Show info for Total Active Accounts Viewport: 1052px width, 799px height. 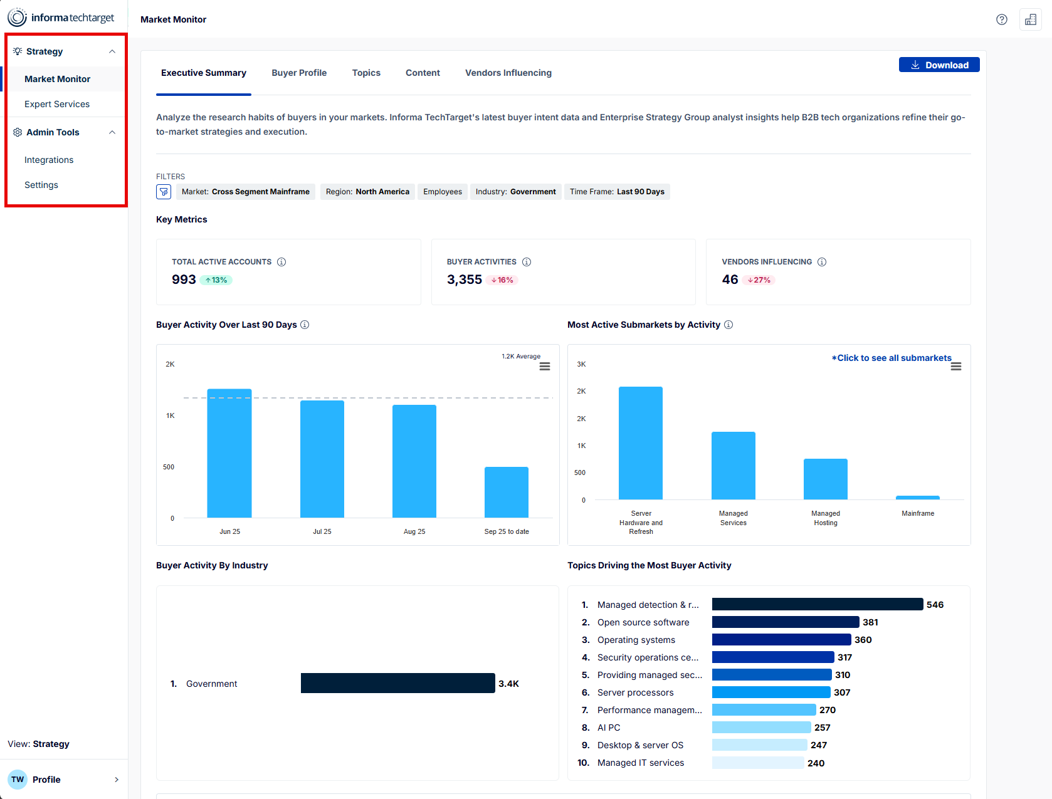click(x=281, y=262)
